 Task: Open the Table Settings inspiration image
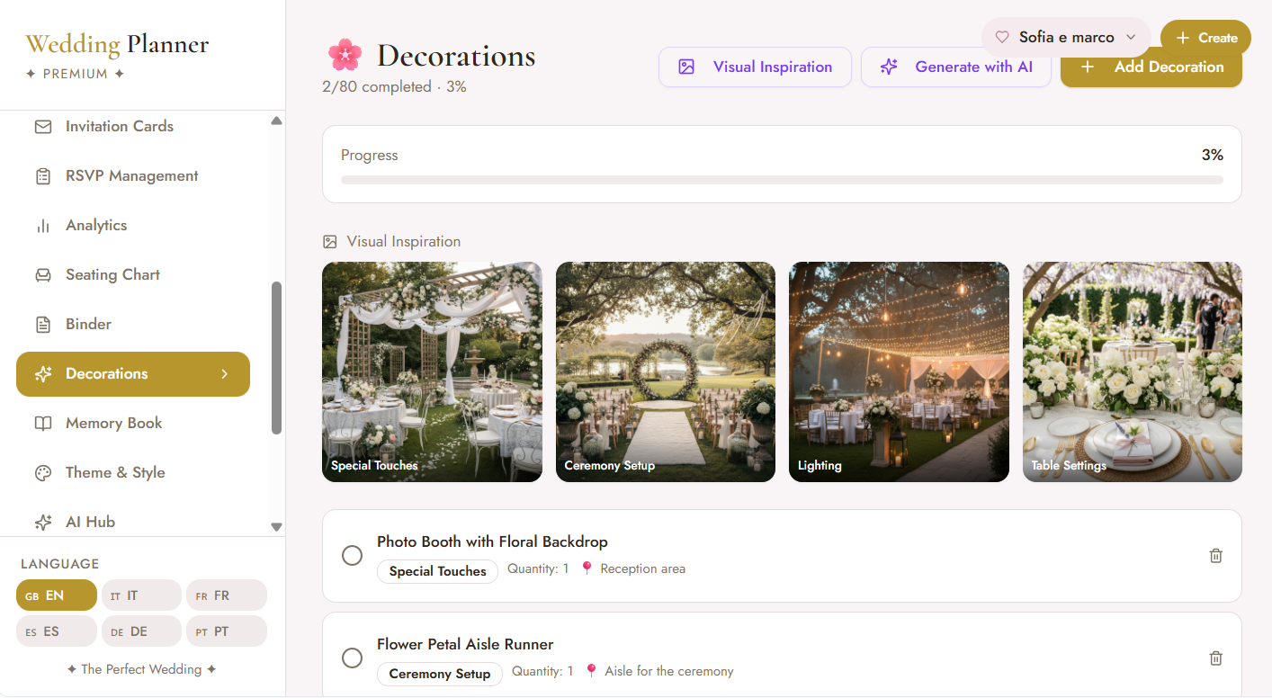pos(1133,371)
